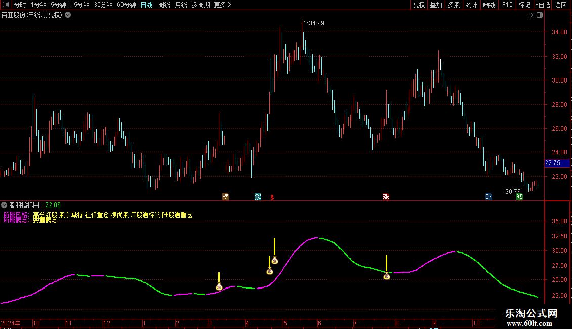Screen dimensions: 572x329
Task: Select the 60分钟 period tab
Action: click(127, 5)
